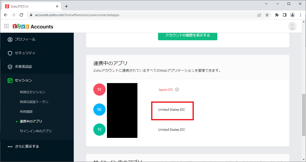Click the share page icon in address bar
Image resolution: width=306 pixels, height=162 pixels.
click(x=259, y=15)
